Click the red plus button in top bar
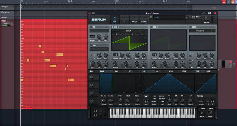Viewport: 237px width, 126px height. click(x=224, y=2)
